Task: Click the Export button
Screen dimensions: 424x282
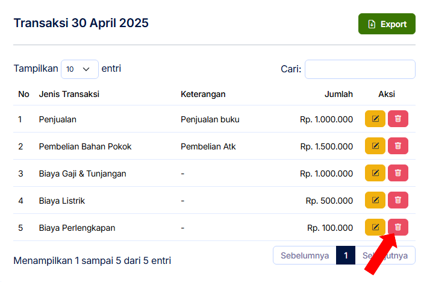Action: (x=387, y=24)
